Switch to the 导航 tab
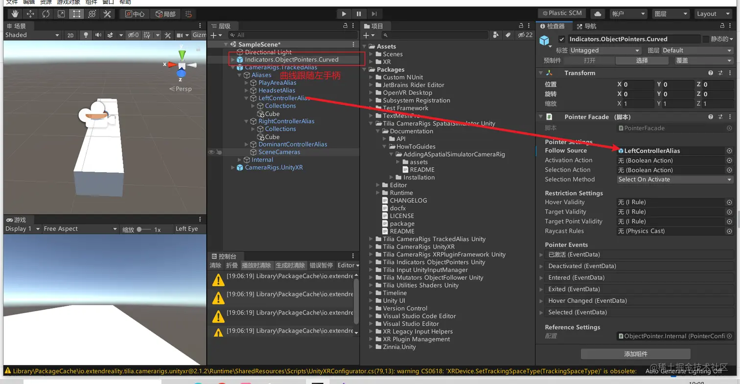The height and width of the screenshot is (384, 740). (587, 26)
